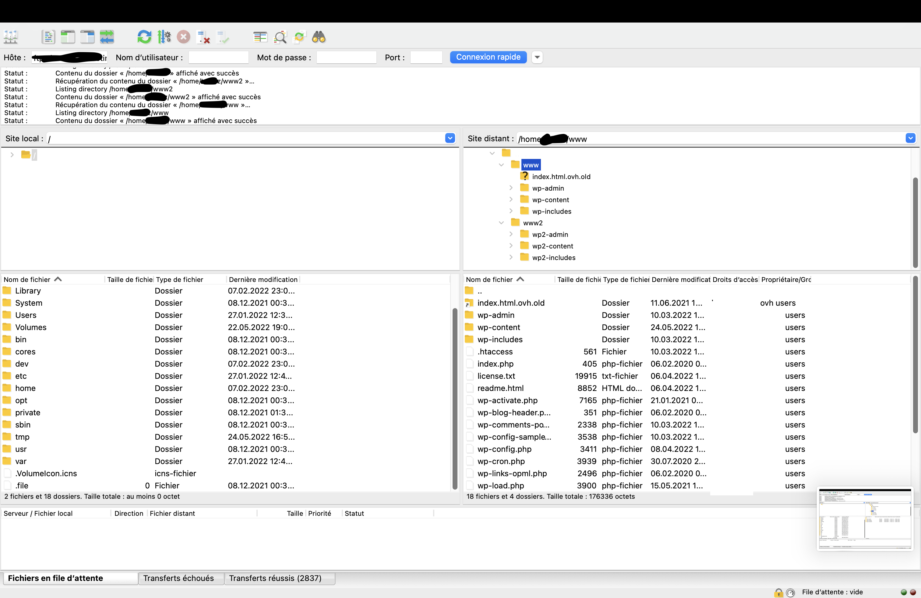The height and width of the screenshot is (598, 921).
Task: Switch to the Transferts échoués tab
Action: coord(178,578)
